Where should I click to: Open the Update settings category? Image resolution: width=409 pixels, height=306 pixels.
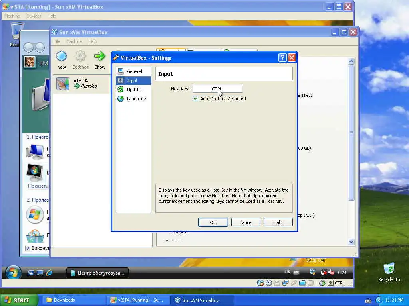click(x=133, y=90)
